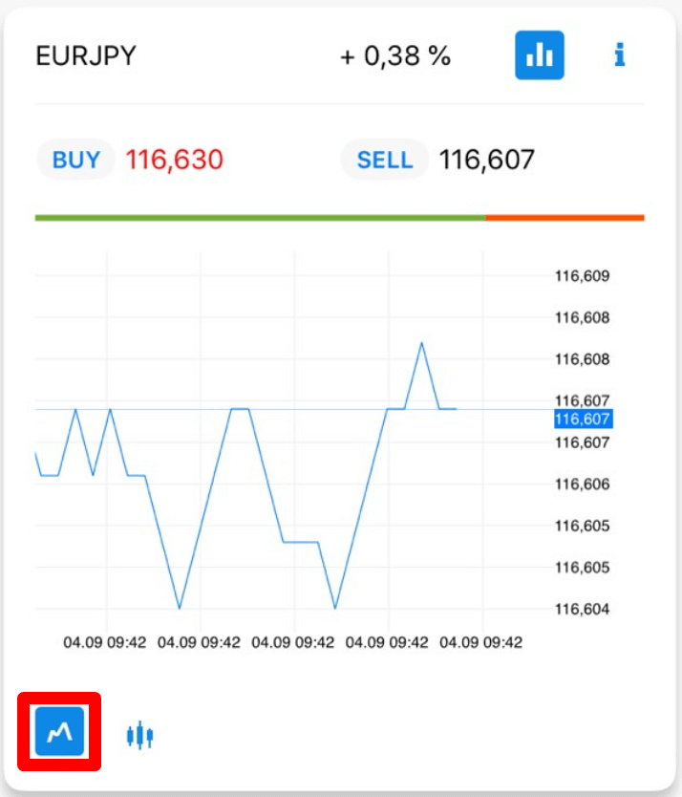Select the highlighted chart type icon
This screenshot has height=797, width=682.
coord(57,733)
